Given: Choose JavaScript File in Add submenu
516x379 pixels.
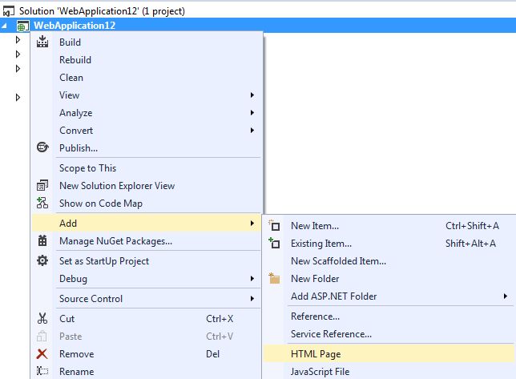Looking at the screenshot, I should point(389,372).
